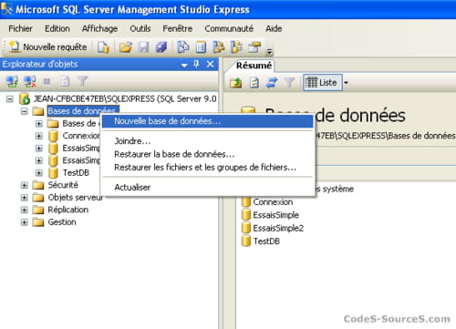This screenshot has height=329, width=456.
Task: Click the Save All icon
Action: (x=161, y=47)
